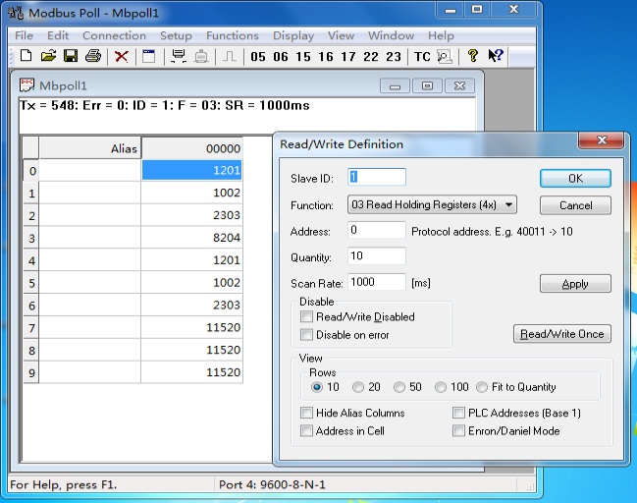This screenshot has width=637, height=503.
Task: Select the 50 rows radio button
Action: [x=399, y=387]
